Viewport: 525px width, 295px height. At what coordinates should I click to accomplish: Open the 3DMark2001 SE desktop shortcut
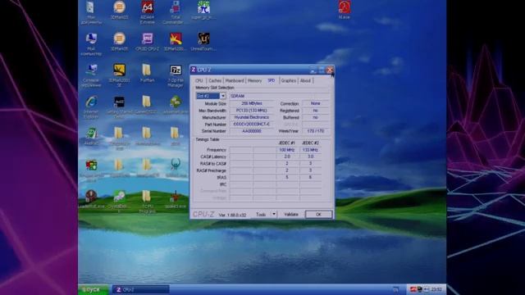pos(119,75)
